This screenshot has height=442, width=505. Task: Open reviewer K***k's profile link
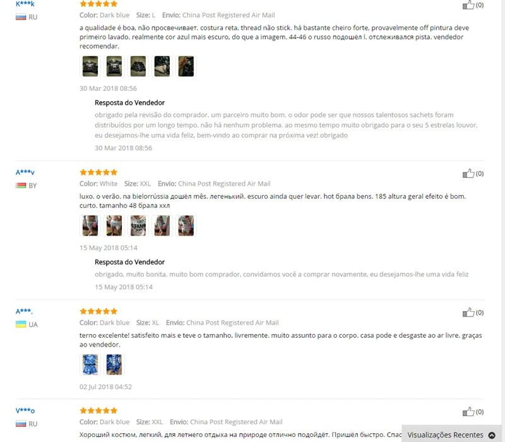tap(25, 4)
